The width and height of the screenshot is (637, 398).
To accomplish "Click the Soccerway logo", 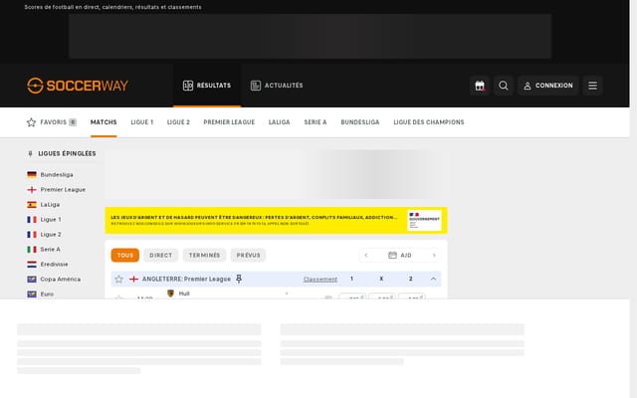I will tap(78, 86).
